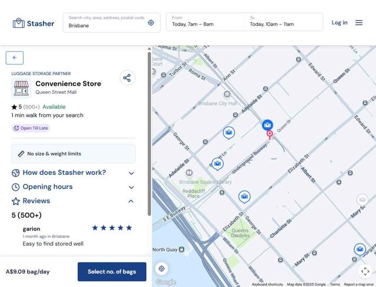Click the five-star rating of garion's review
The image size is (376, 287).
[x=112, y=228]
